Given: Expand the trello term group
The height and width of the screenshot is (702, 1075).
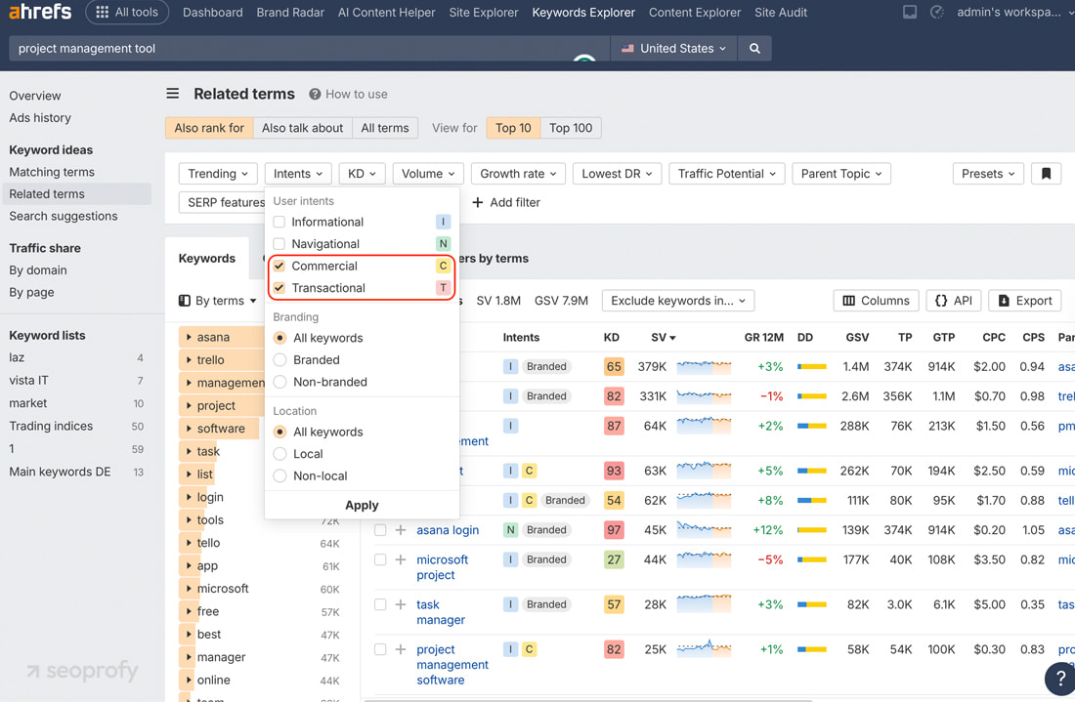Looking at the screenshot, I should [189, 360].
